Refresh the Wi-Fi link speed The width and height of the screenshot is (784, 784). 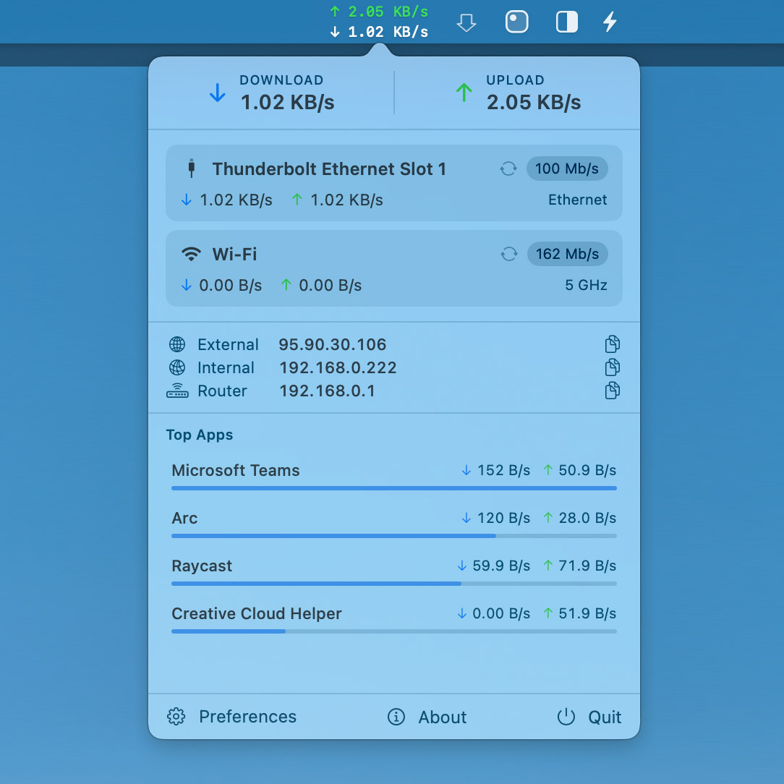click(508, 255)
